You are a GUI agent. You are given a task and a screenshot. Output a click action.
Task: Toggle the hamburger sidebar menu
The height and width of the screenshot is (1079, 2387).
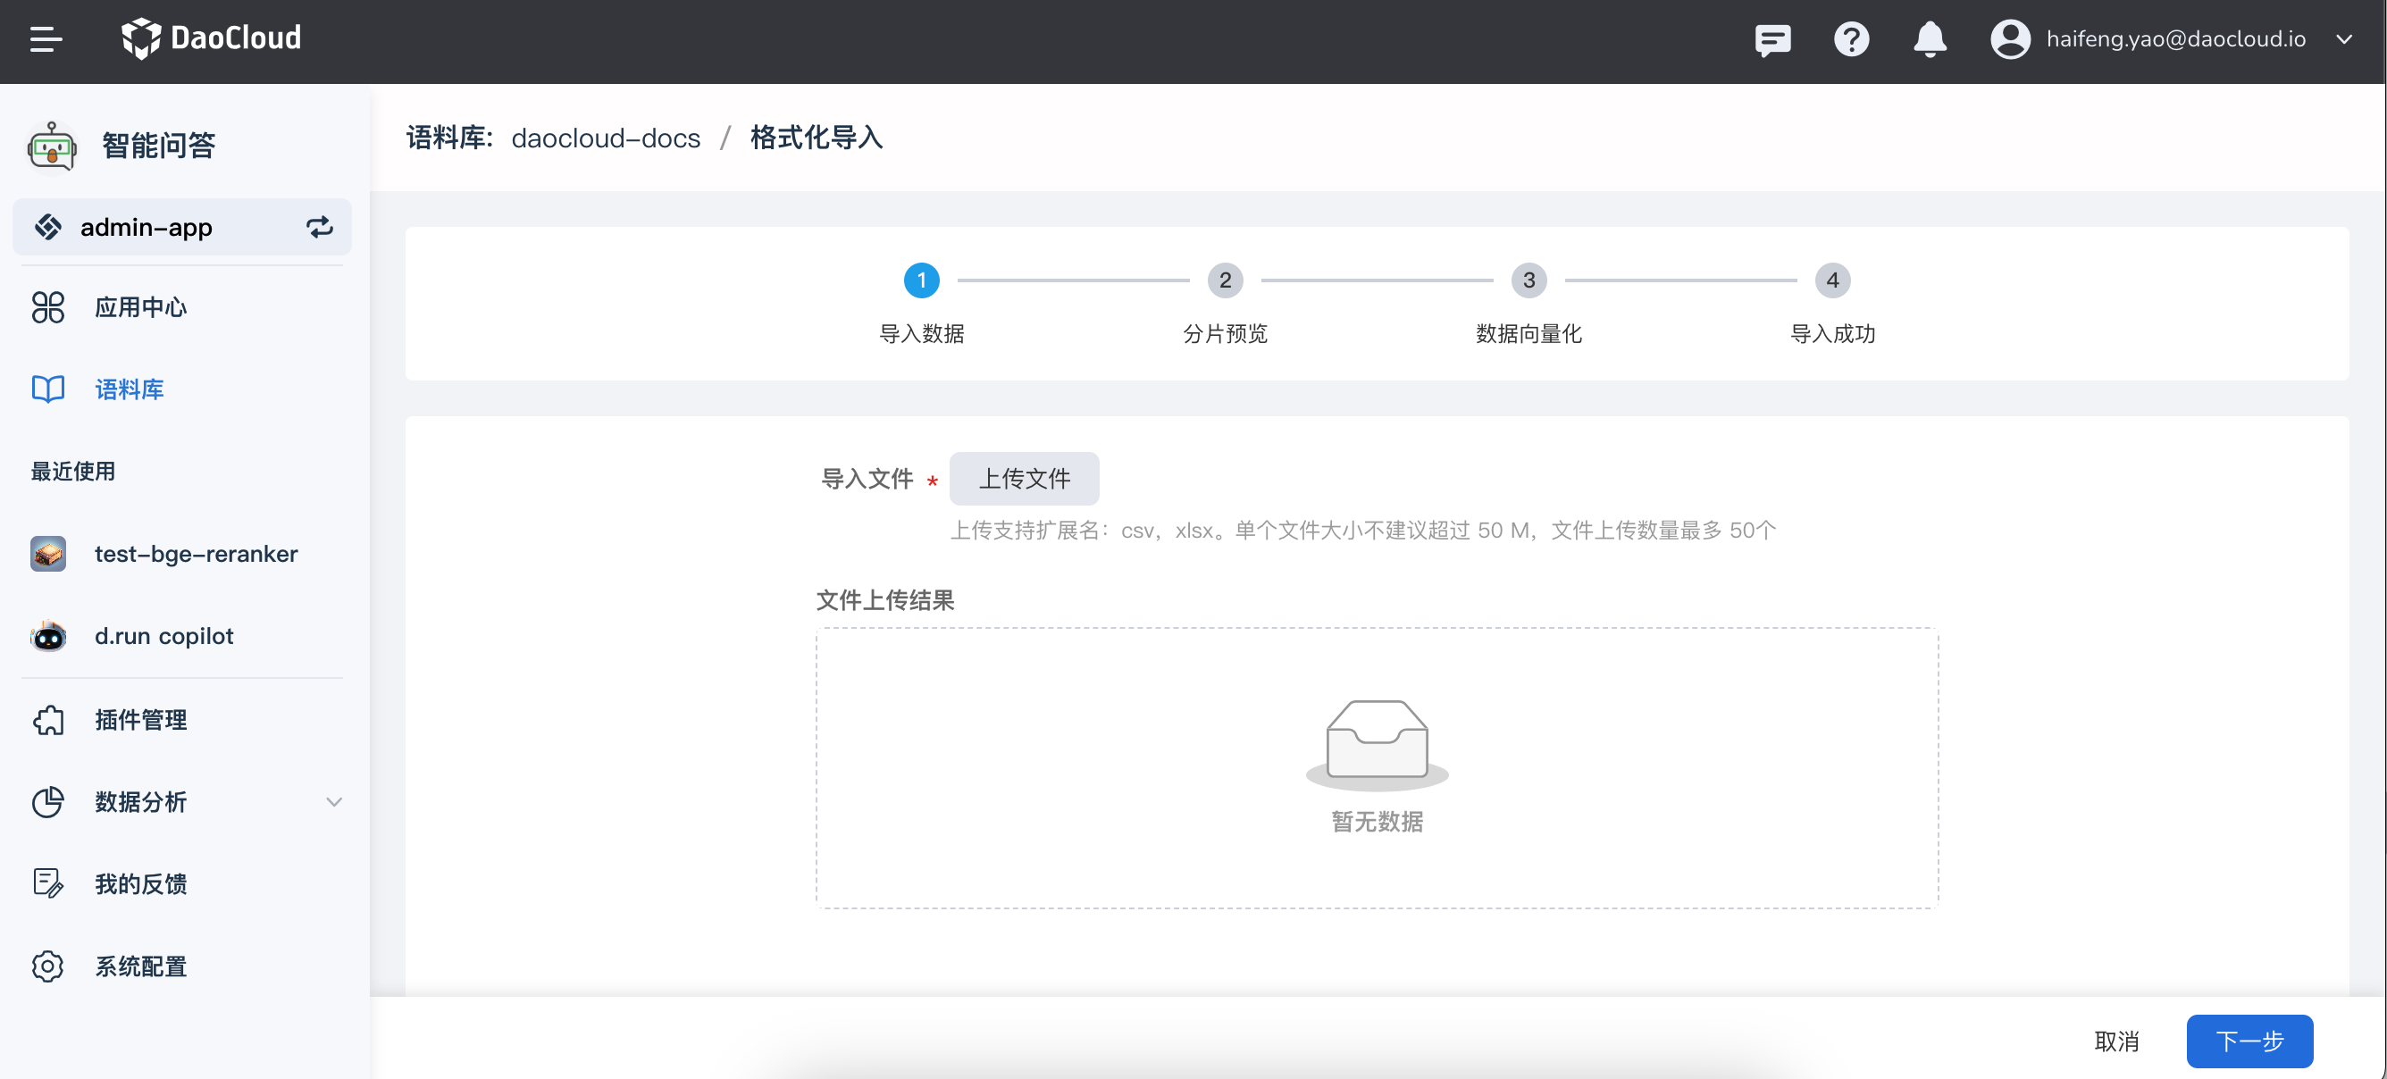[x=46, y=39]
